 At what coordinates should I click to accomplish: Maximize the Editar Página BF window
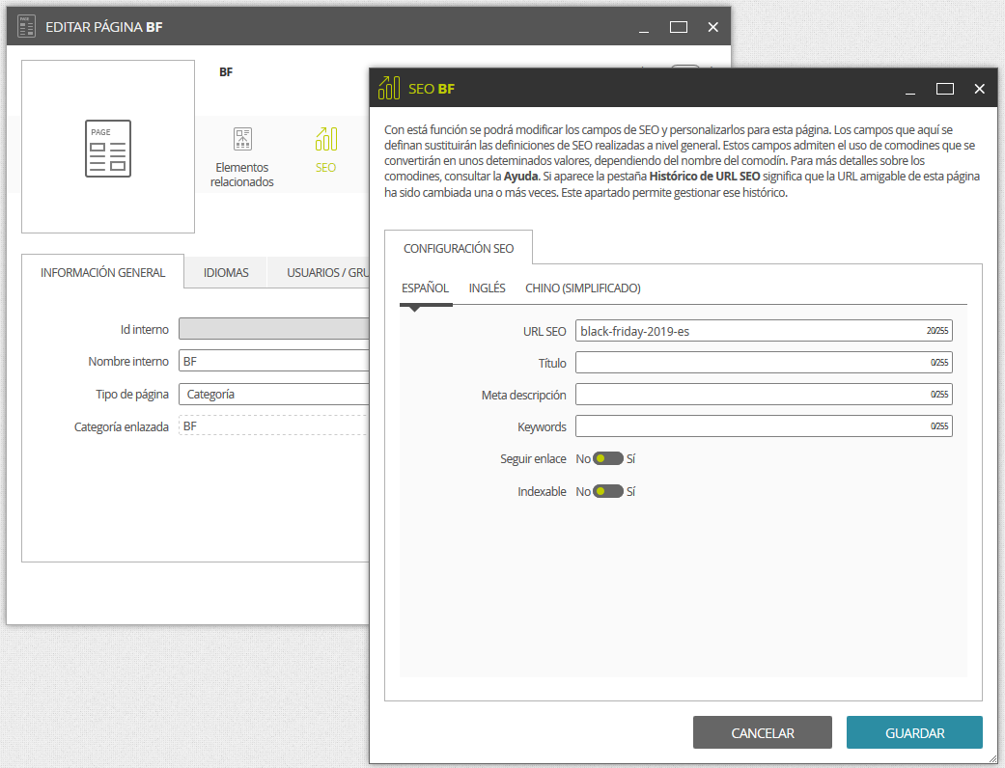pyautogui.click(x=678, y=27)
